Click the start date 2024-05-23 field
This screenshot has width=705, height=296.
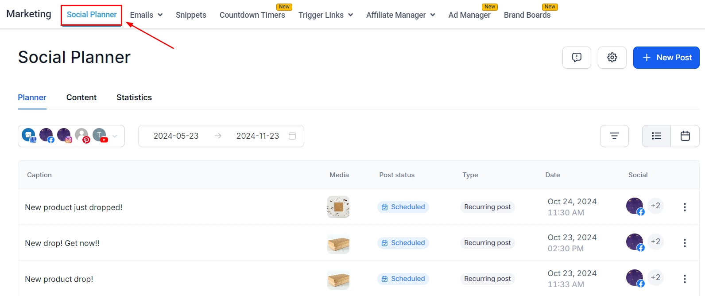click(176, 136)
